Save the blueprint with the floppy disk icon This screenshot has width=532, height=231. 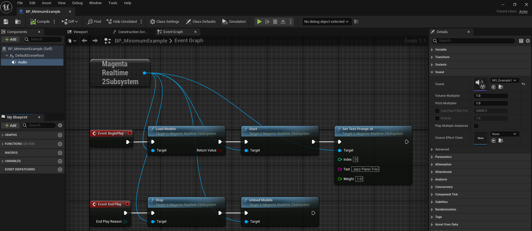pyautogui.click(x=6, y=22)
